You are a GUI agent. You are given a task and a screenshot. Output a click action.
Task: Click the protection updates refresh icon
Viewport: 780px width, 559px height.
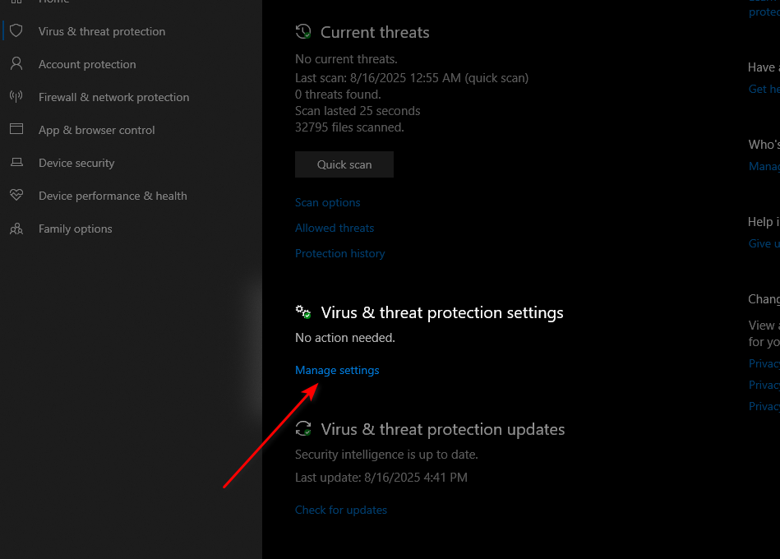point(303,429)
